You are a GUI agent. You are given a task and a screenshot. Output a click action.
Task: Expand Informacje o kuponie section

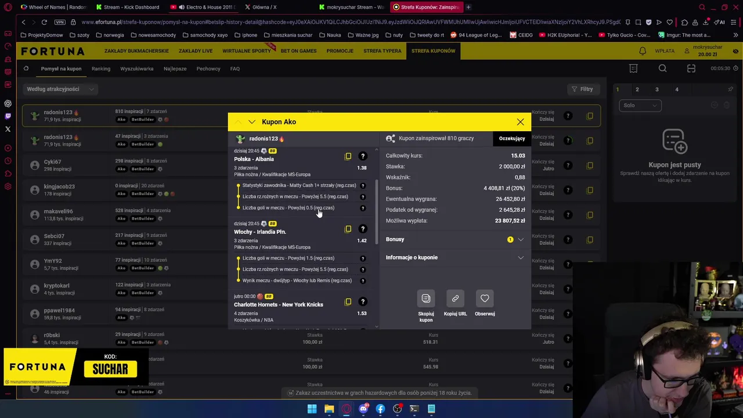click(455, 257)
